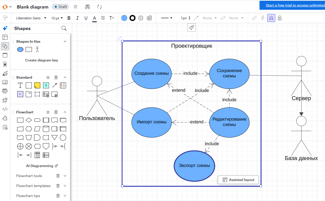Click Create diagram key
The height and width of the screenshot is (201, 325).
coord(41,60)
